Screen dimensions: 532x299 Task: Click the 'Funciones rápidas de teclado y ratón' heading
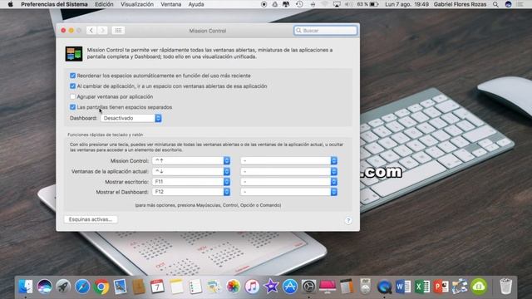point(106,135)
